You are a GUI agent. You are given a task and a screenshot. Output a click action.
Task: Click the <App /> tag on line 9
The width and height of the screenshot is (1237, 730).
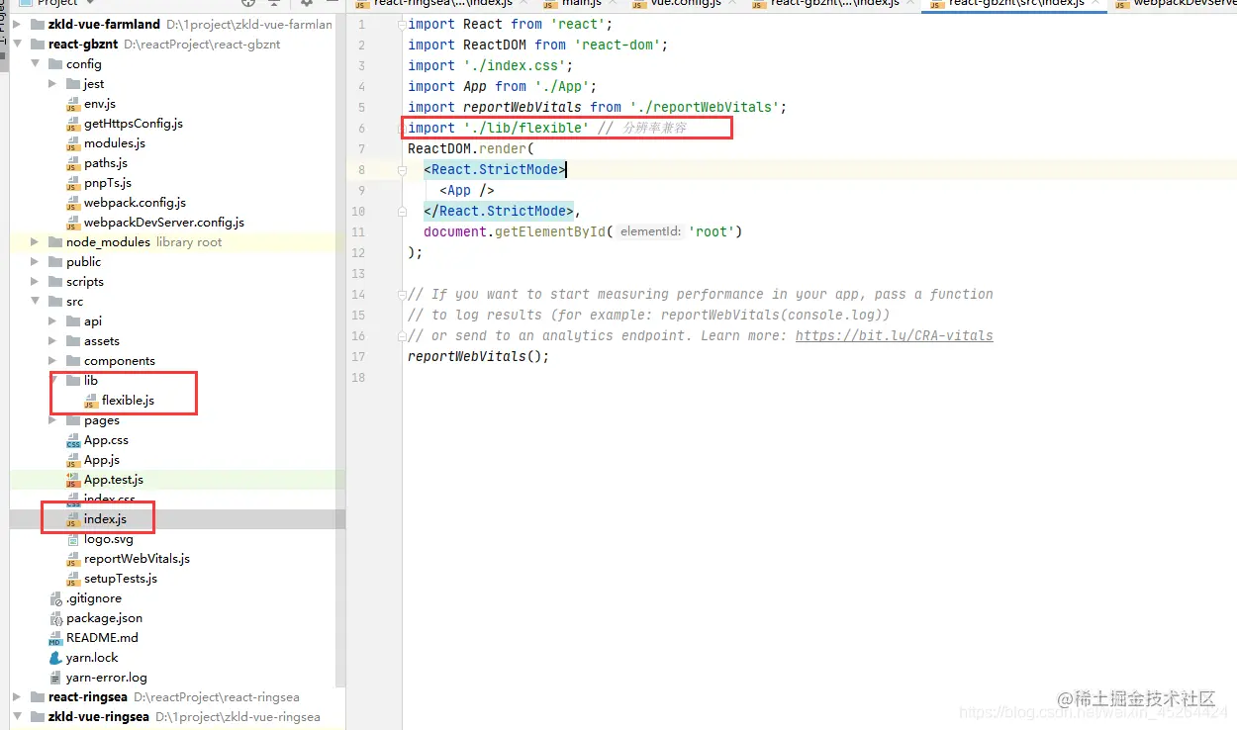(x=467, y=190)
